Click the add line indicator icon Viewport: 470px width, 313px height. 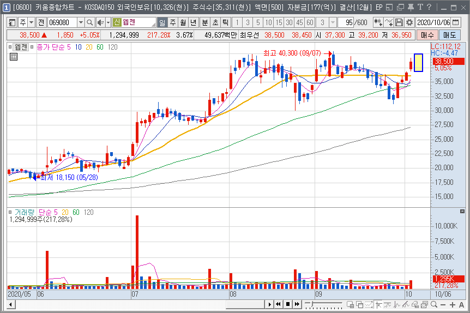pyautogui.click(x=389, y=22)
